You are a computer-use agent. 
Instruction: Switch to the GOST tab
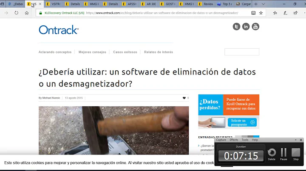[168, 4]
